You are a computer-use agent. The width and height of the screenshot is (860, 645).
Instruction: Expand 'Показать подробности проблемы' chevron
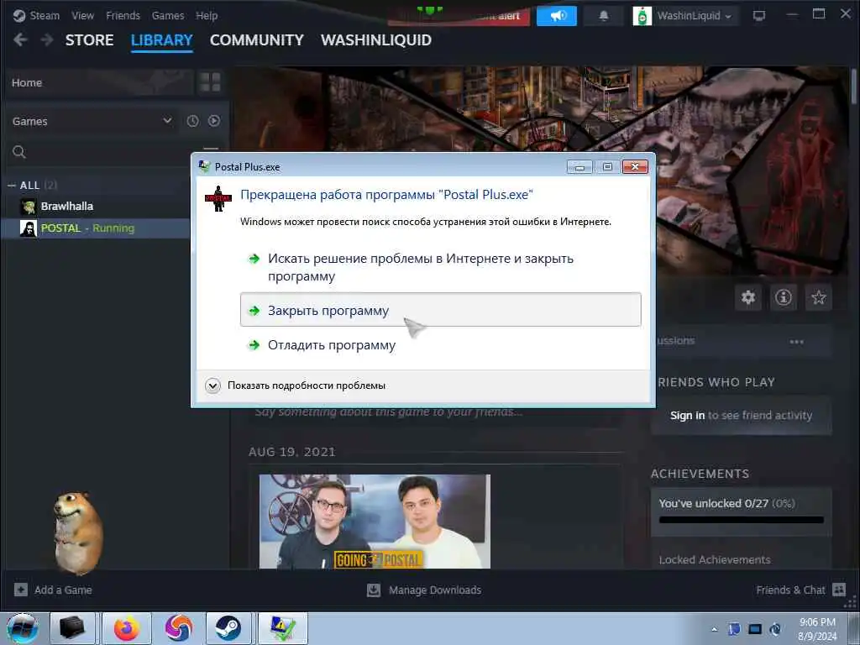(x=212, y=385)
